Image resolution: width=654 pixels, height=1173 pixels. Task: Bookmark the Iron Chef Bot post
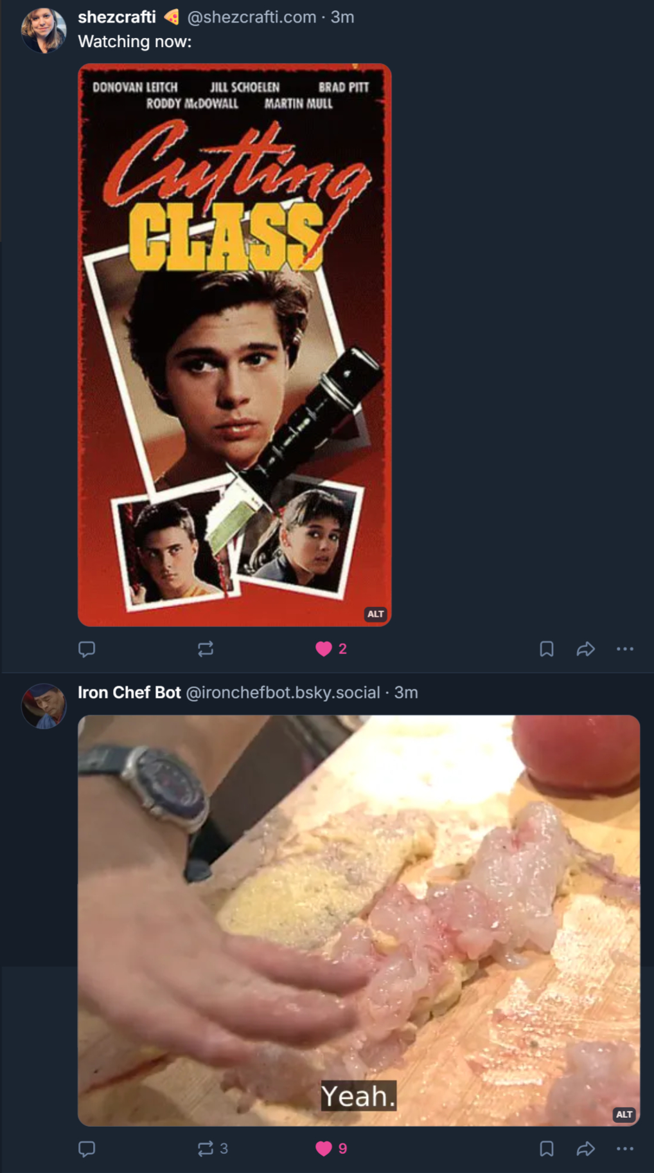tap(547, 1149)
